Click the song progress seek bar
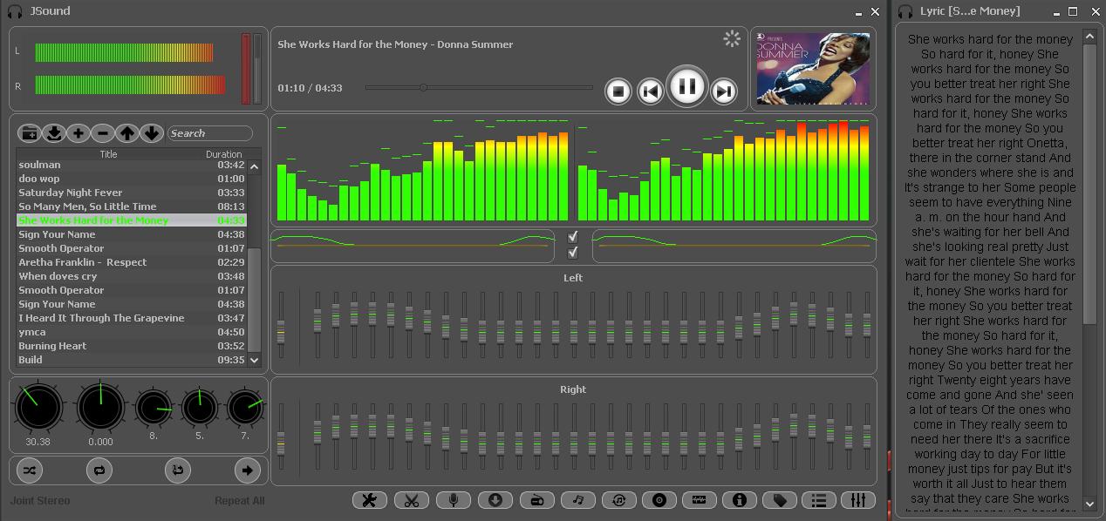The width and height of the screenshot is (1106, 521). [x=479, y=88]
